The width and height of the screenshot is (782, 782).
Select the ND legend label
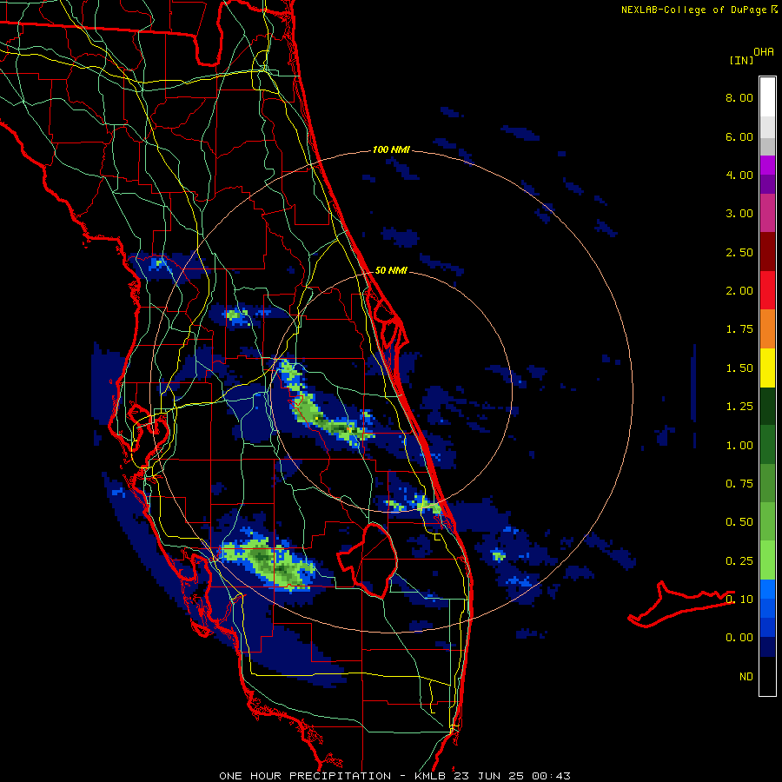pos(746,677)
